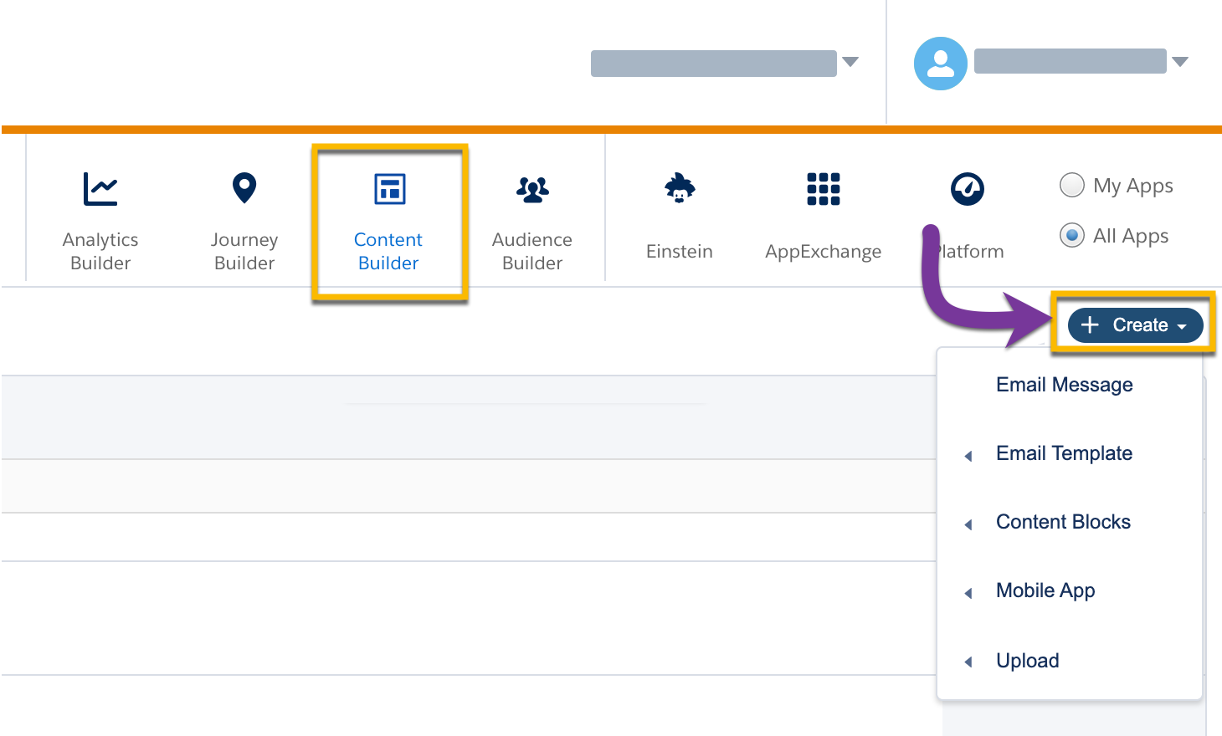Click the blurred account name field
1222x736 pixels.
[714, 64]
